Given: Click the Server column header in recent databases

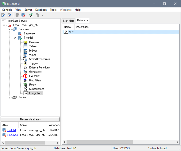Looking at the screenshot, I should (32, 125).
